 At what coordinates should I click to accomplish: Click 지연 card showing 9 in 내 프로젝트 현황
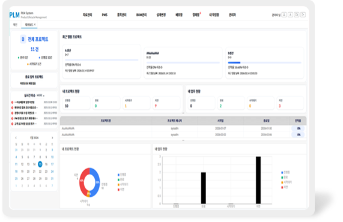point(166,103)
